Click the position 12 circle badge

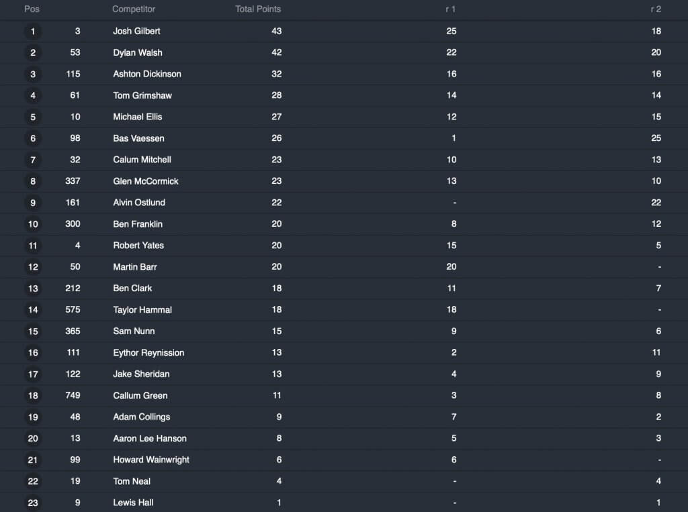[33, 267]
